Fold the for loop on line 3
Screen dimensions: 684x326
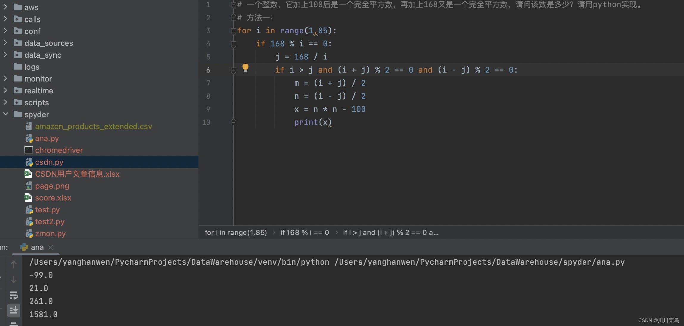[x=234, y=31]
